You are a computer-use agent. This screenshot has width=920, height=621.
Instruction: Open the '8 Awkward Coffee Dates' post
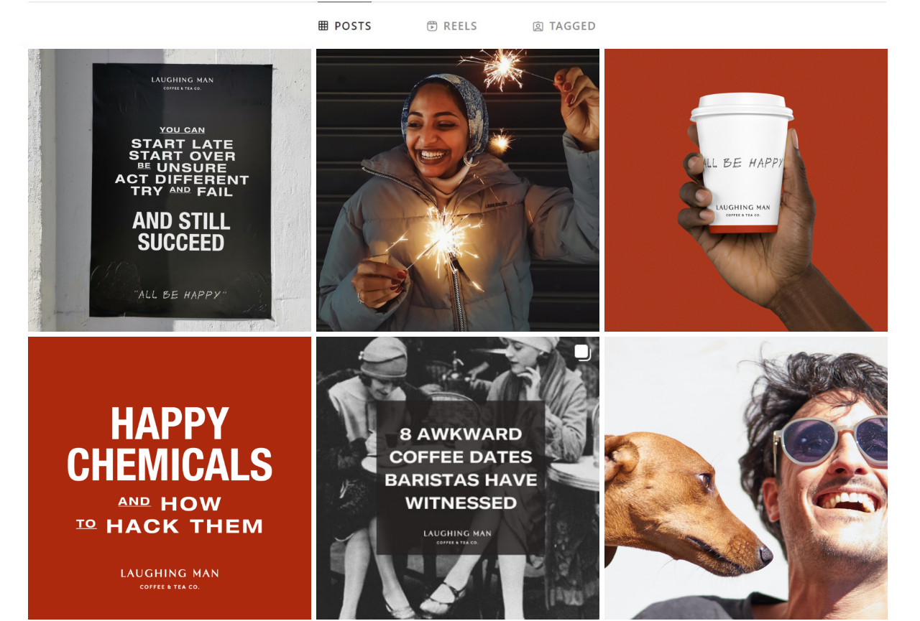(x=458, y=479)
